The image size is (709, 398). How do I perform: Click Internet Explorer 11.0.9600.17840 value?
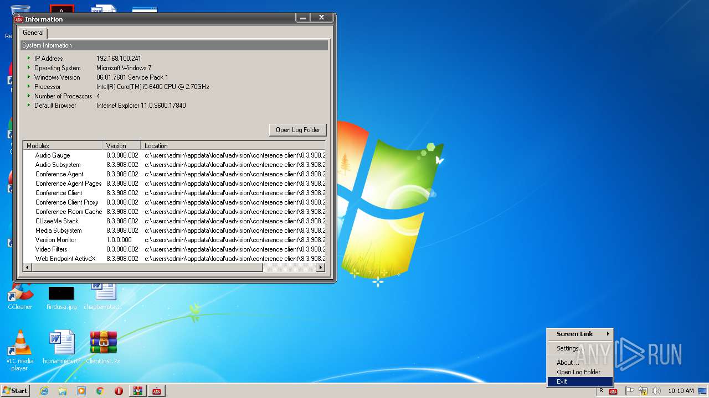(141, 106)
